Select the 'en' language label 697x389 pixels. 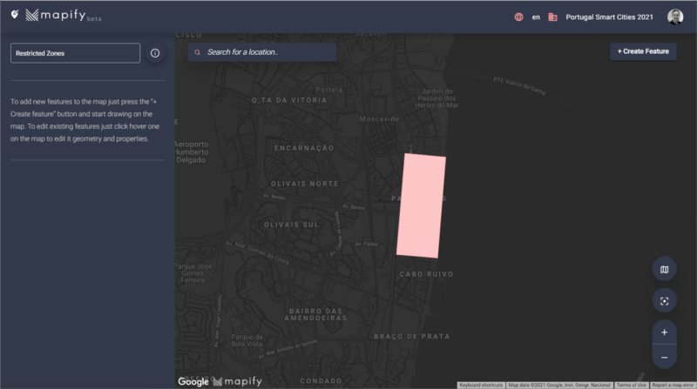[x=536, y=17]
